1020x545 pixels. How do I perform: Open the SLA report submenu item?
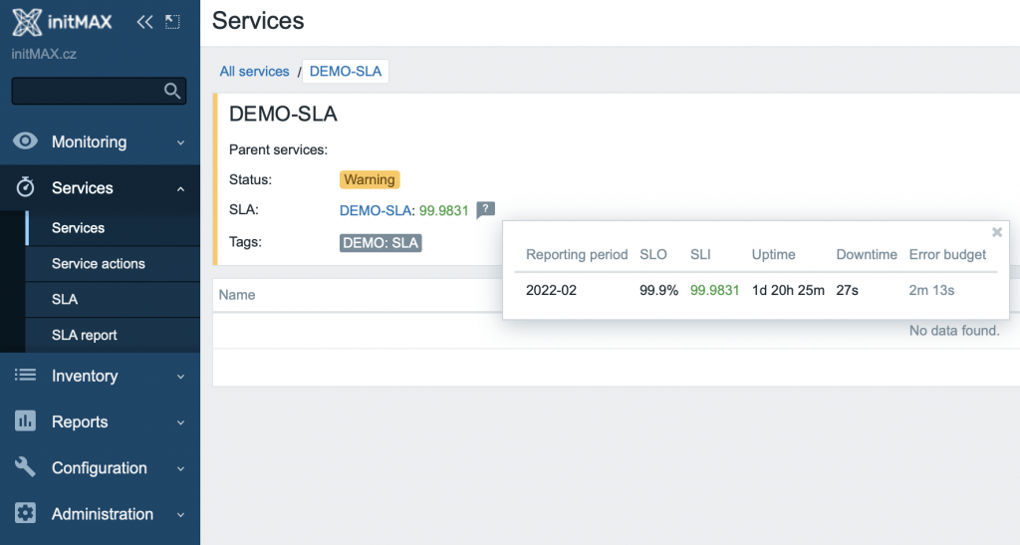[x=85, y=336]
